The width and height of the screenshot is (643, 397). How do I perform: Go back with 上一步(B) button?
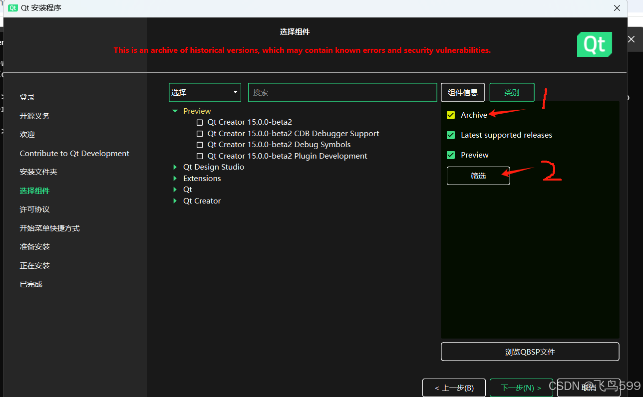[454, 388]
